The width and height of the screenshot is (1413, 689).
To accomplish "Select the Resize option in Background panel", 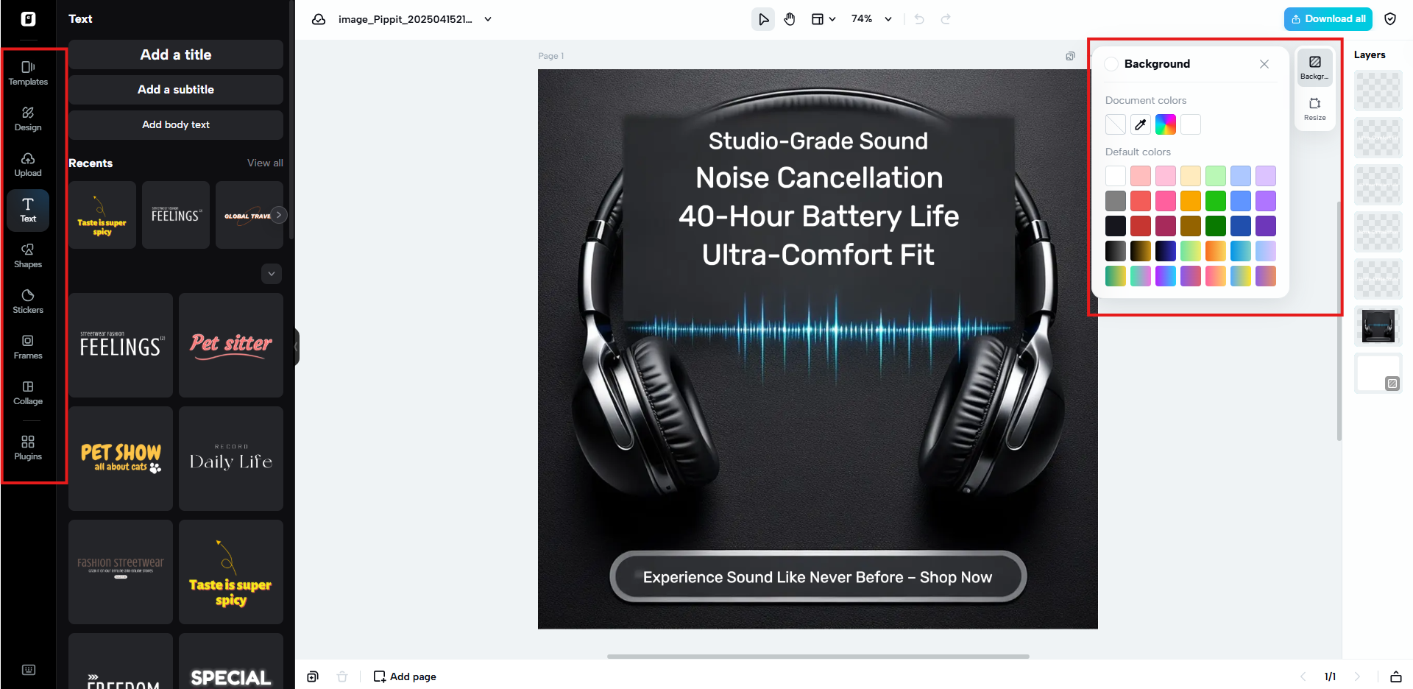I will click(x=1314, y=109).
